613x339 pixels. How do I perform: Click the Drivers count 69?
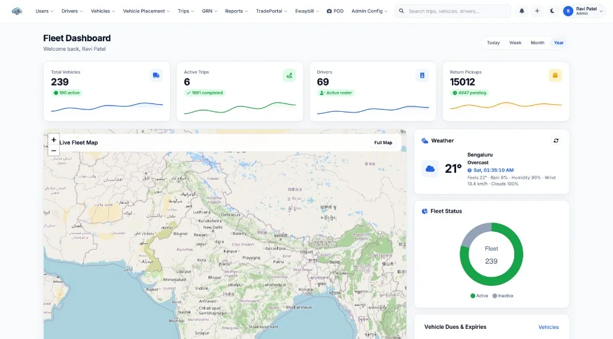[x=323, y=82]
